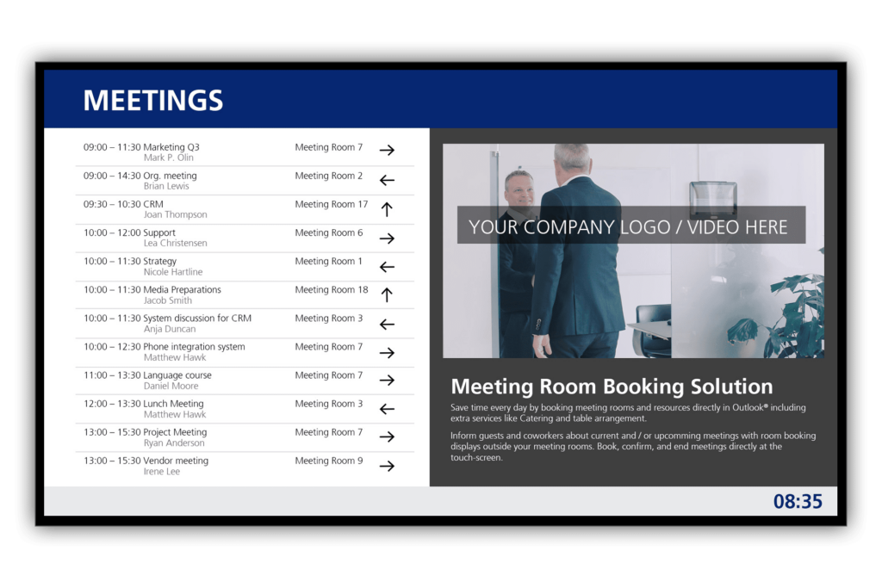Click the 08:35 clock display

tap(797, 501)
